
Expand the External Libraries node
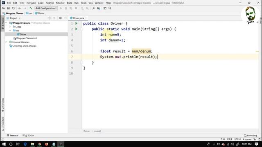pos(6,42)
